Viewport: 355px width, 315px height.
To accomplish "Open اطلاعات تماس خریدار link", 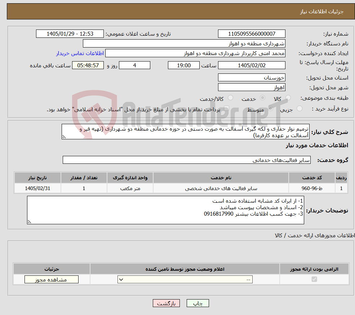I will (x=80, y=53).
